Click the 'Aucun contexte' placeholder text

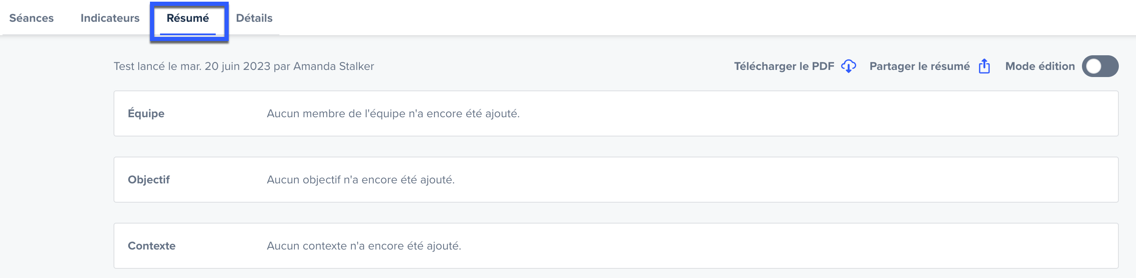tap(364, 246)
